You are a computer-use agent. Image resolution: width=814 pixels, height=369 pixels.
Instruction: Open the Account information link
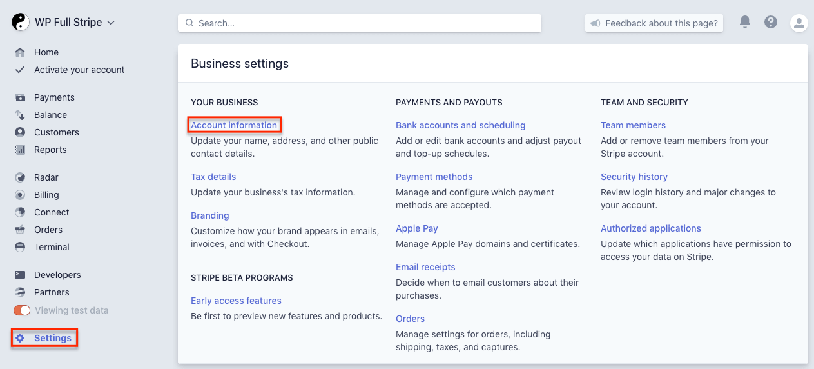click(x=234, y=125)
